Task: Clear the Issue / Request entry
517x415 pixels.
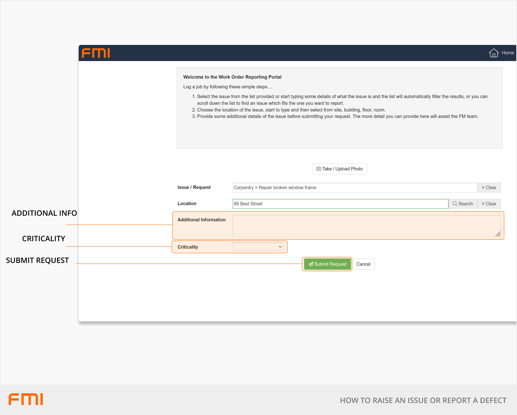Action: tap(489, 188)
